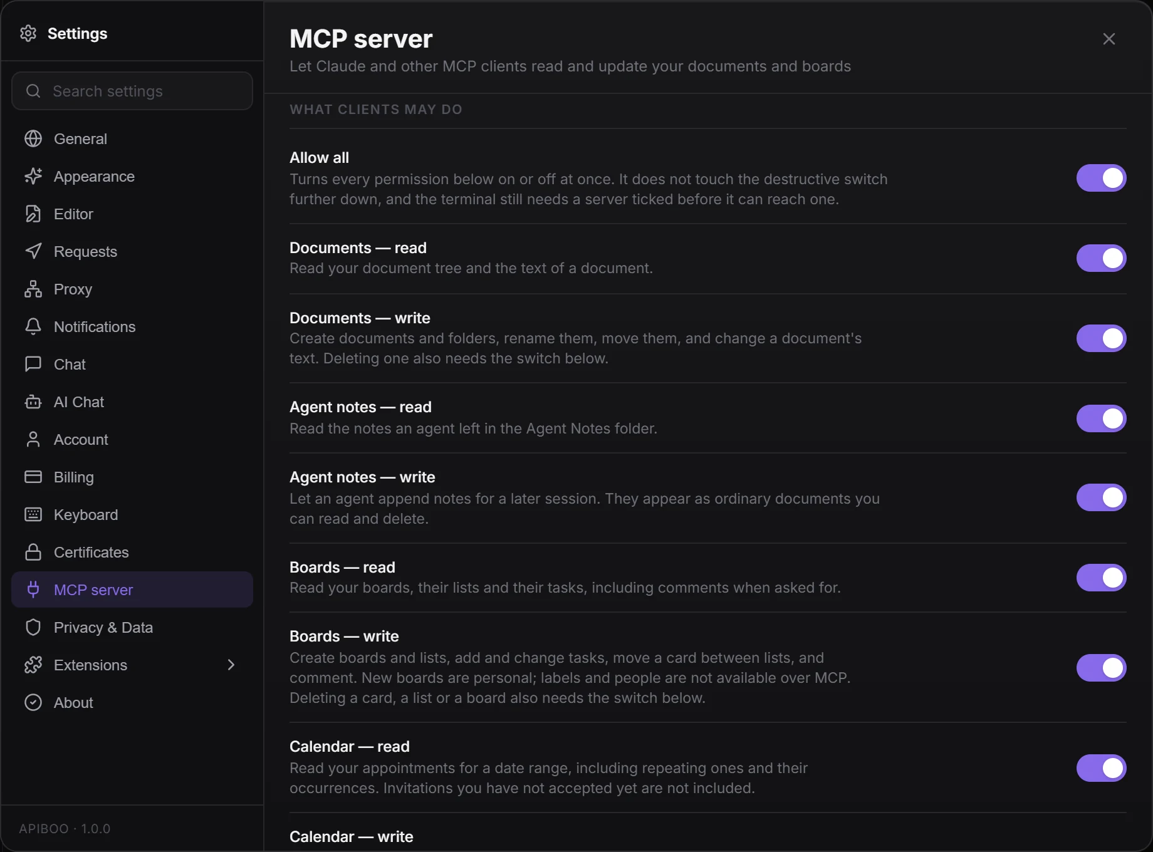
Task: Click the Settings title text
Action: click(x=78, y=34)
